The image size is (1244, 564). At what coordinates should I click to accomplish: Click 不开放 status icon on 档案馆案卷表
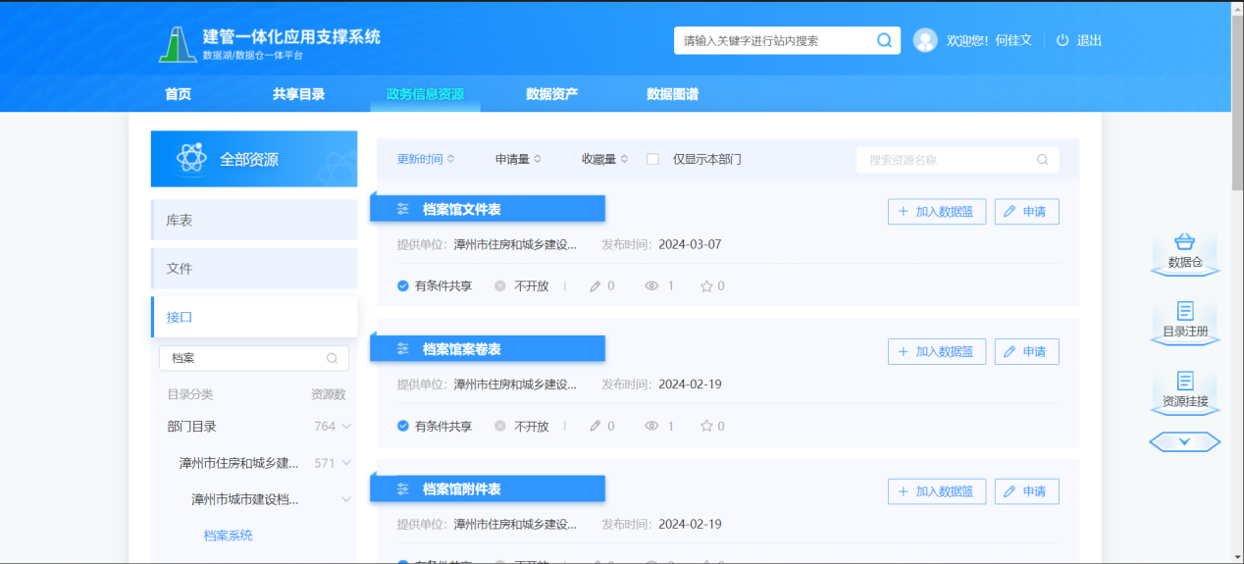pos(500,427)
